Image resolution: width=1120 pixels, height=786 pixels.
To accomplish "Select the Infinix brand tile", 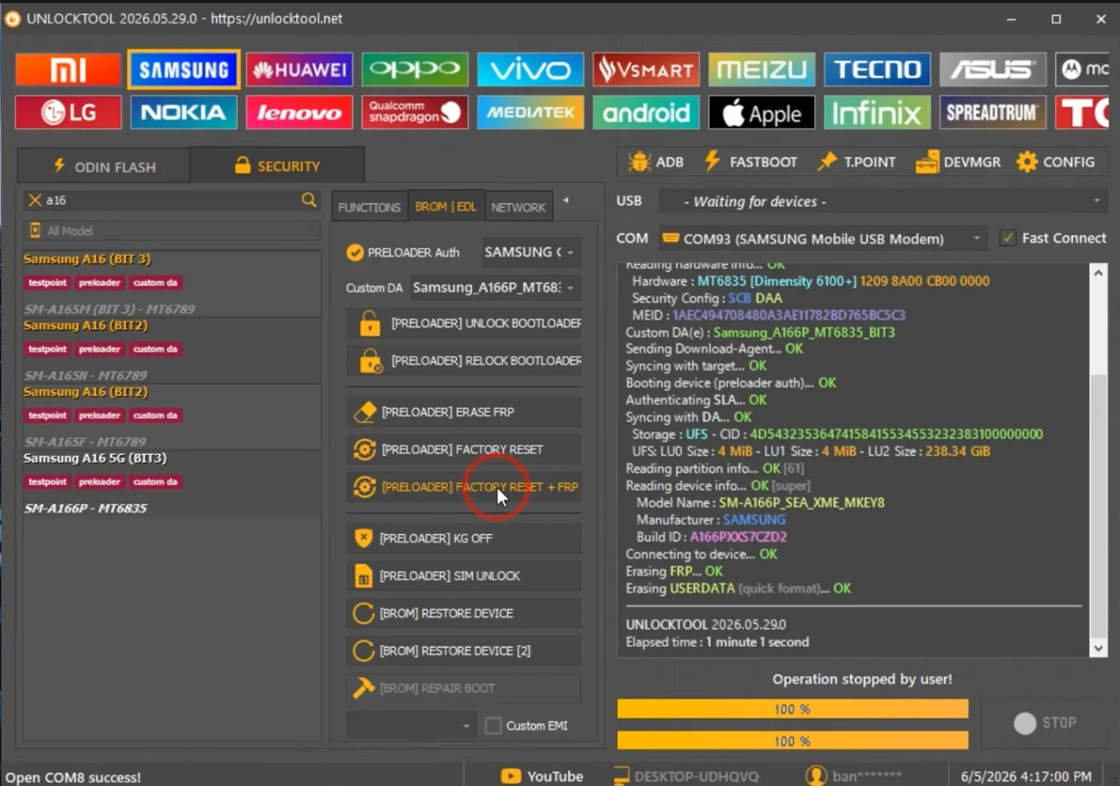I will pyautogui.click(x=878, y=113).
